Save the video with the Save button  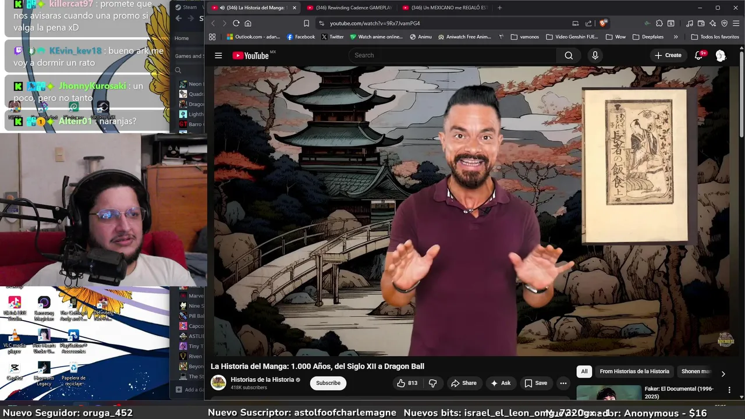click(536, 383)
